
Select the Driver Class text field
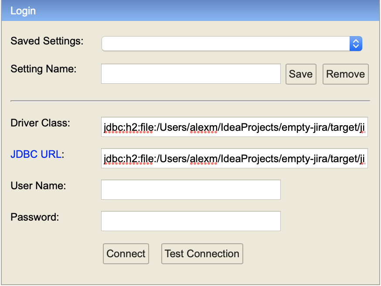[x=235, y=127]
